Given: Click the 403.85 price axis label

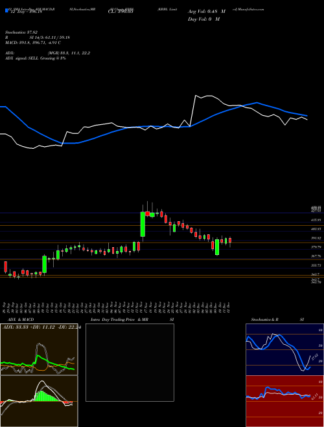Looking at the screenshot, I should 316,229.
